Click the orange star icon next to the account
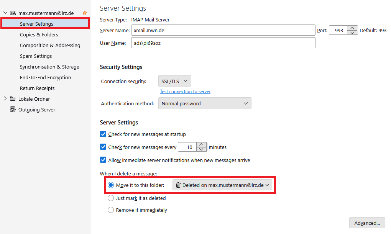Screen dimensions: 391x234 [84, 12]
